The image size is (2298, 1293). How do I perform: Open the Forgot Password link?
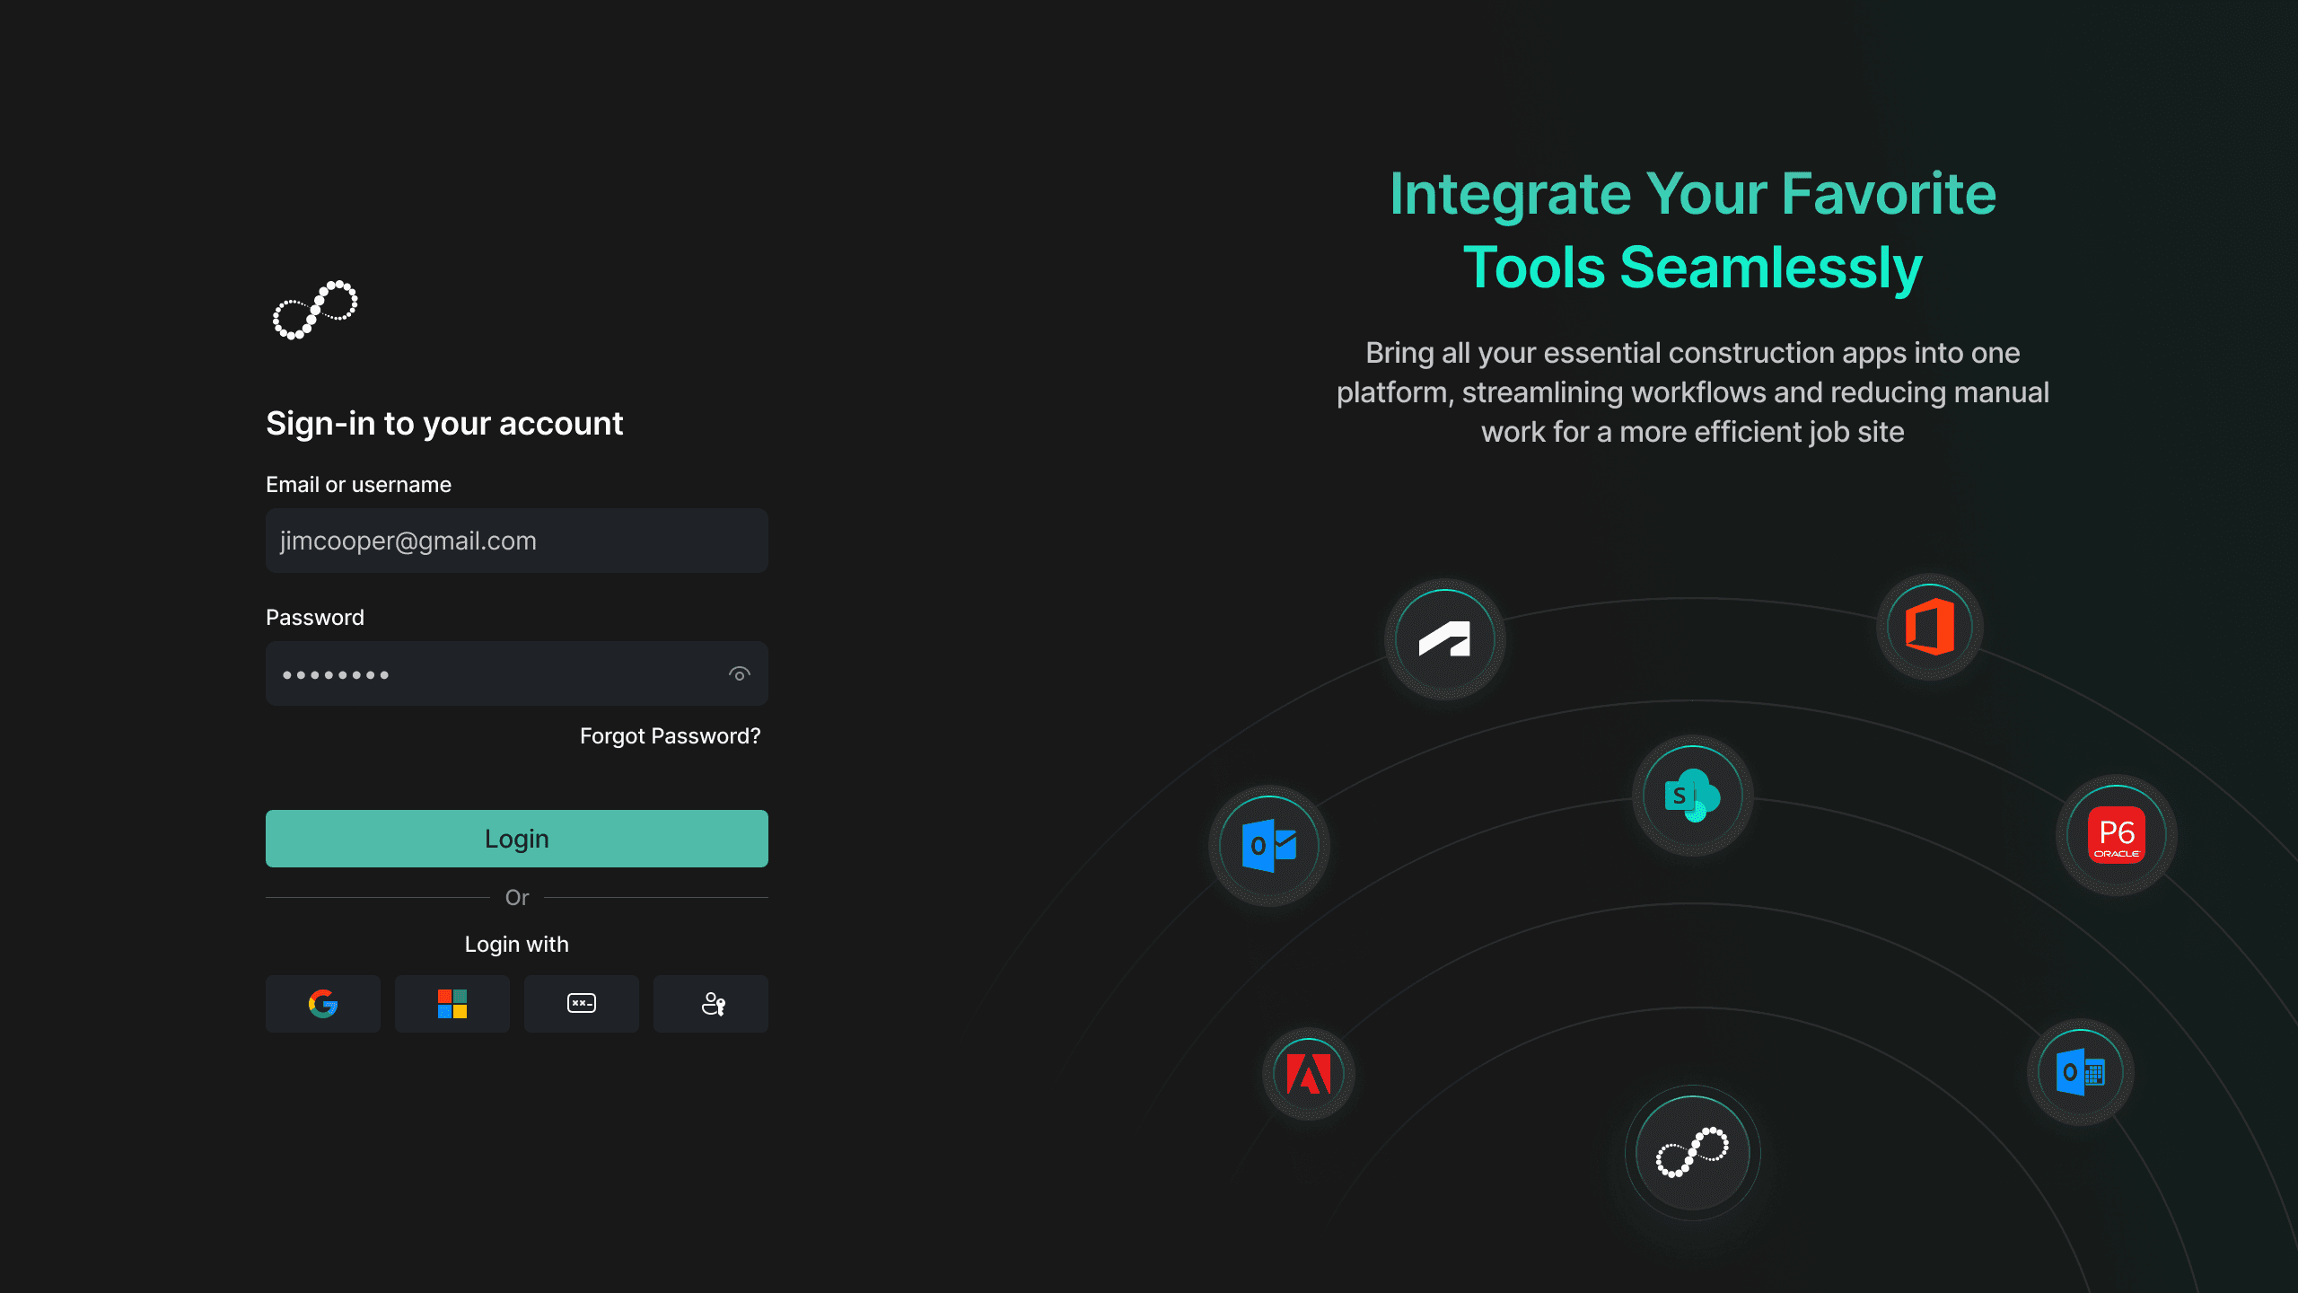[670, 736]
